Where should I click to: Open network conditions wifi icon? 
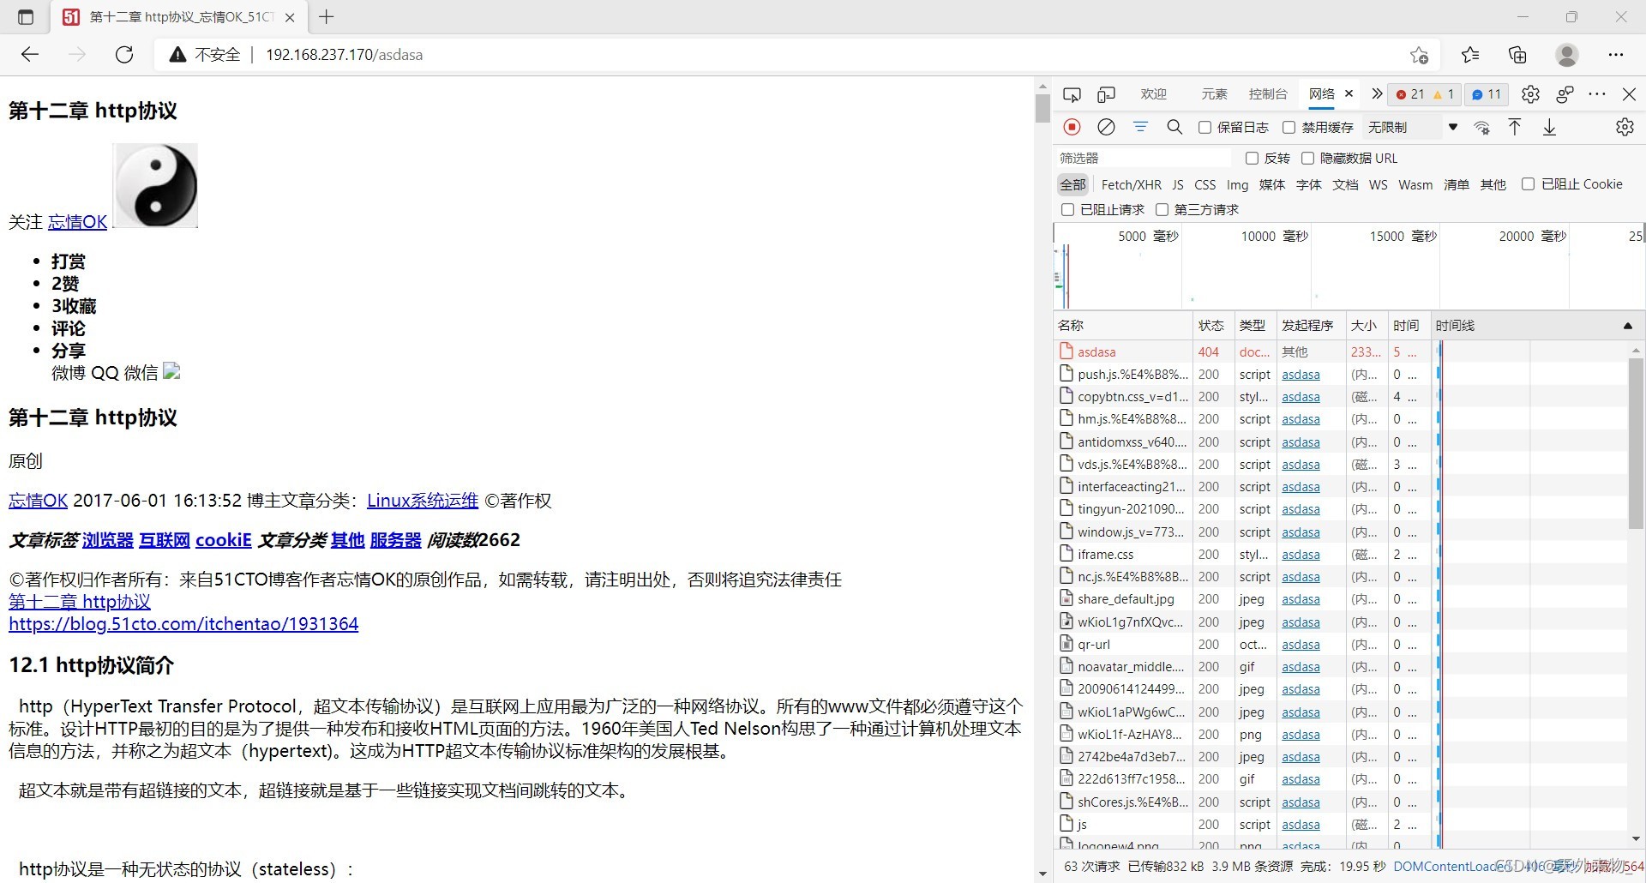1481,128
